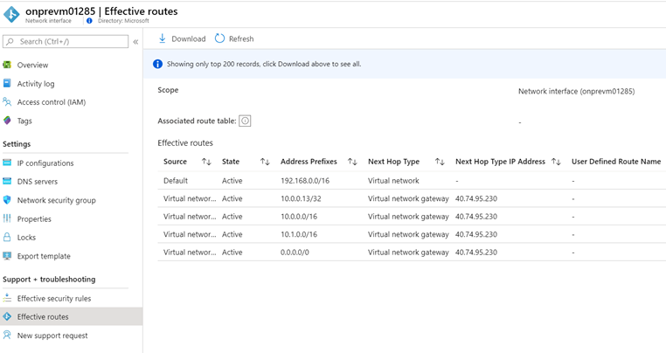Screen dimensions: 666x353
Task: Focus the Search (Ctrl+/) input field
Action: pos(66,42)
